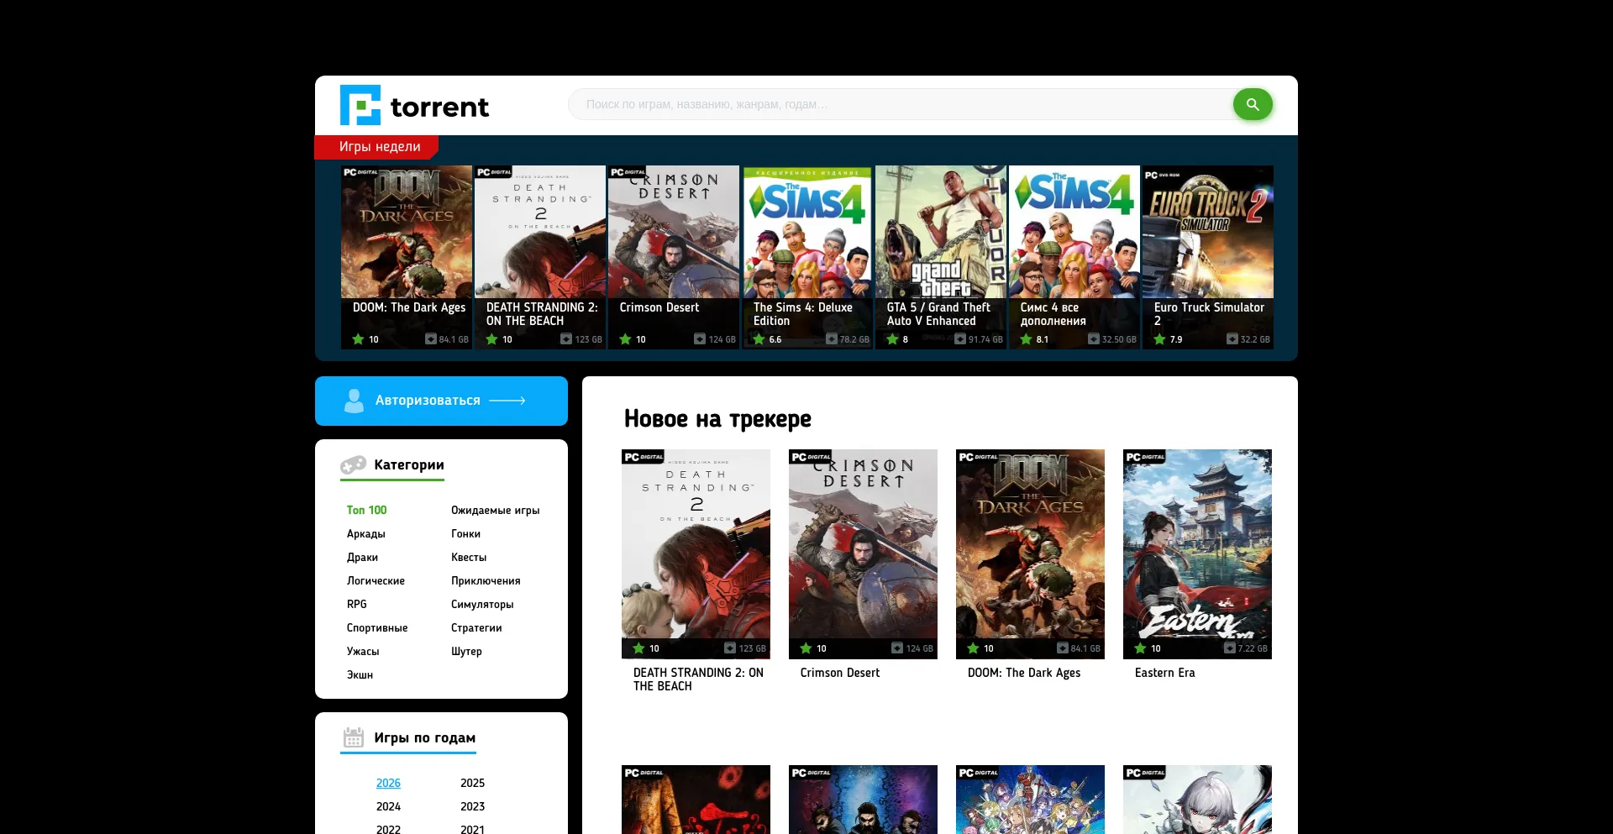Open the Приключения category link
The width and height of the screenshot is (1613, 834).
[x=486, y=580]
